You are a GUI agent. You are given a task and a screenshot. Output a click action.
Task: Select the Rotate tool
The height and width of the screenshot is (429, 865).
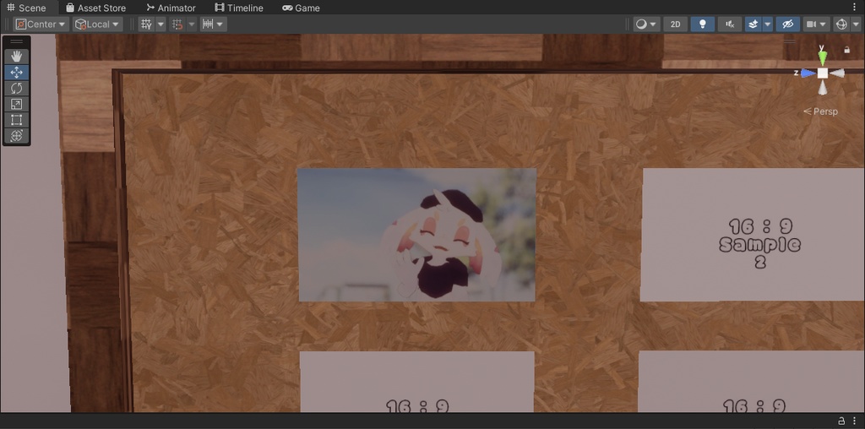point(17,88)
